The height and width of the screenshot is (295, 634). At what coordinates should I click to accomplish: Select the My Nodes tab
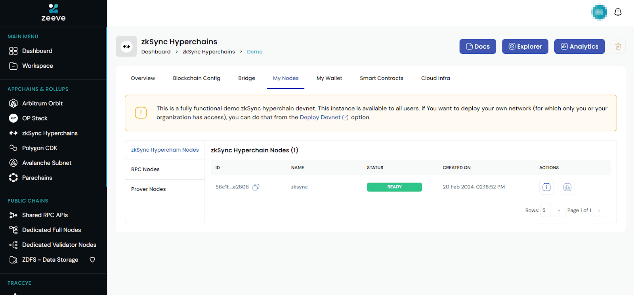click(286, 78)
